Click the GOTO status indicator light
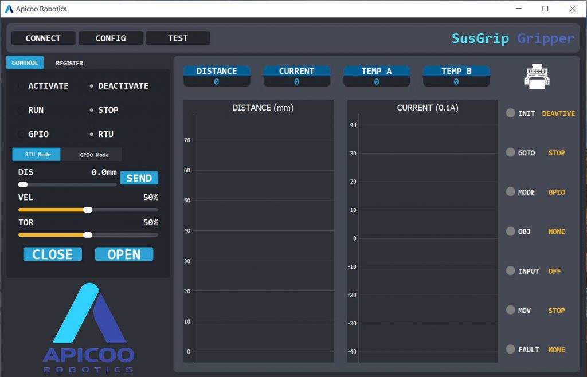587x377 pixels. click(x=510, y=152)
